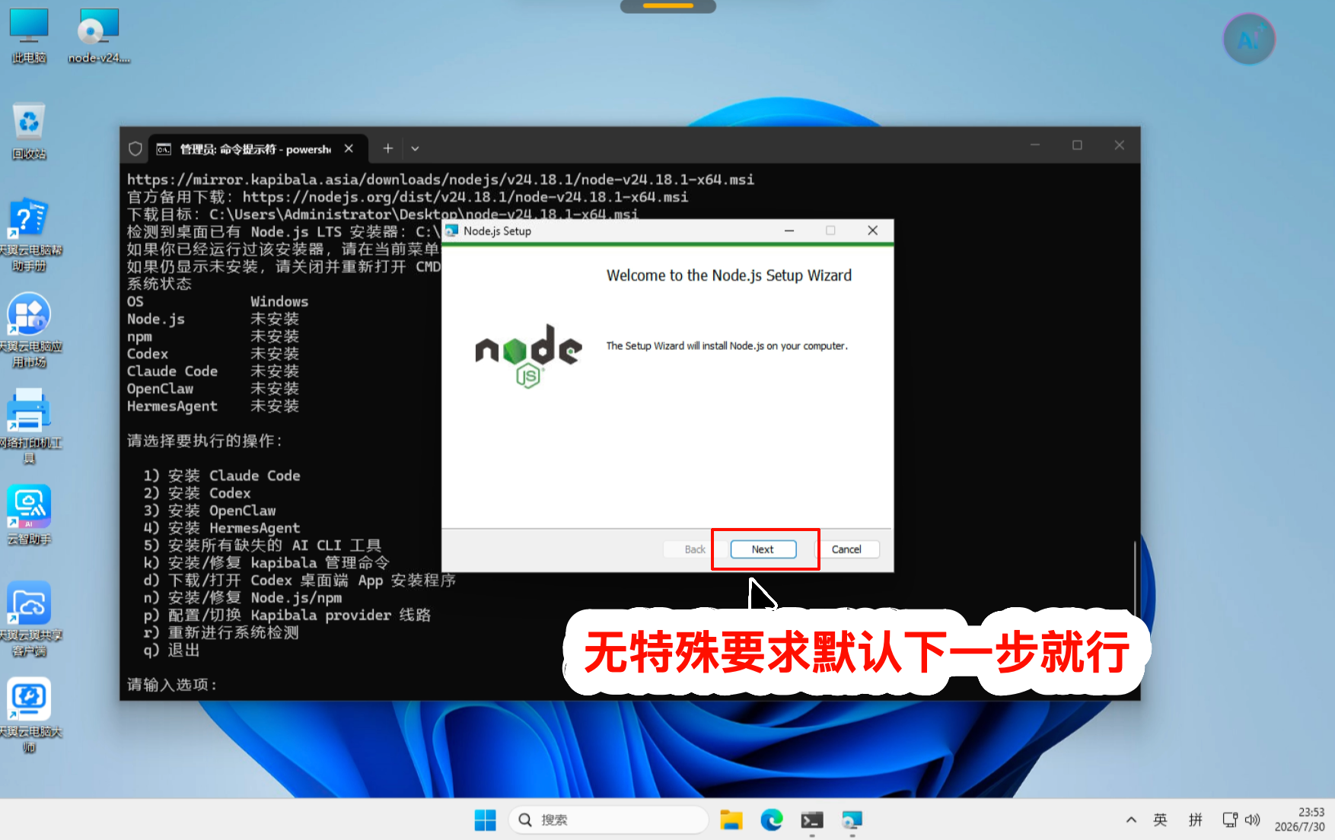The image size is (1335, 840).
Task: Click the '4) 安装 HermesAgent' line
Action: click(x=221, y=528)
